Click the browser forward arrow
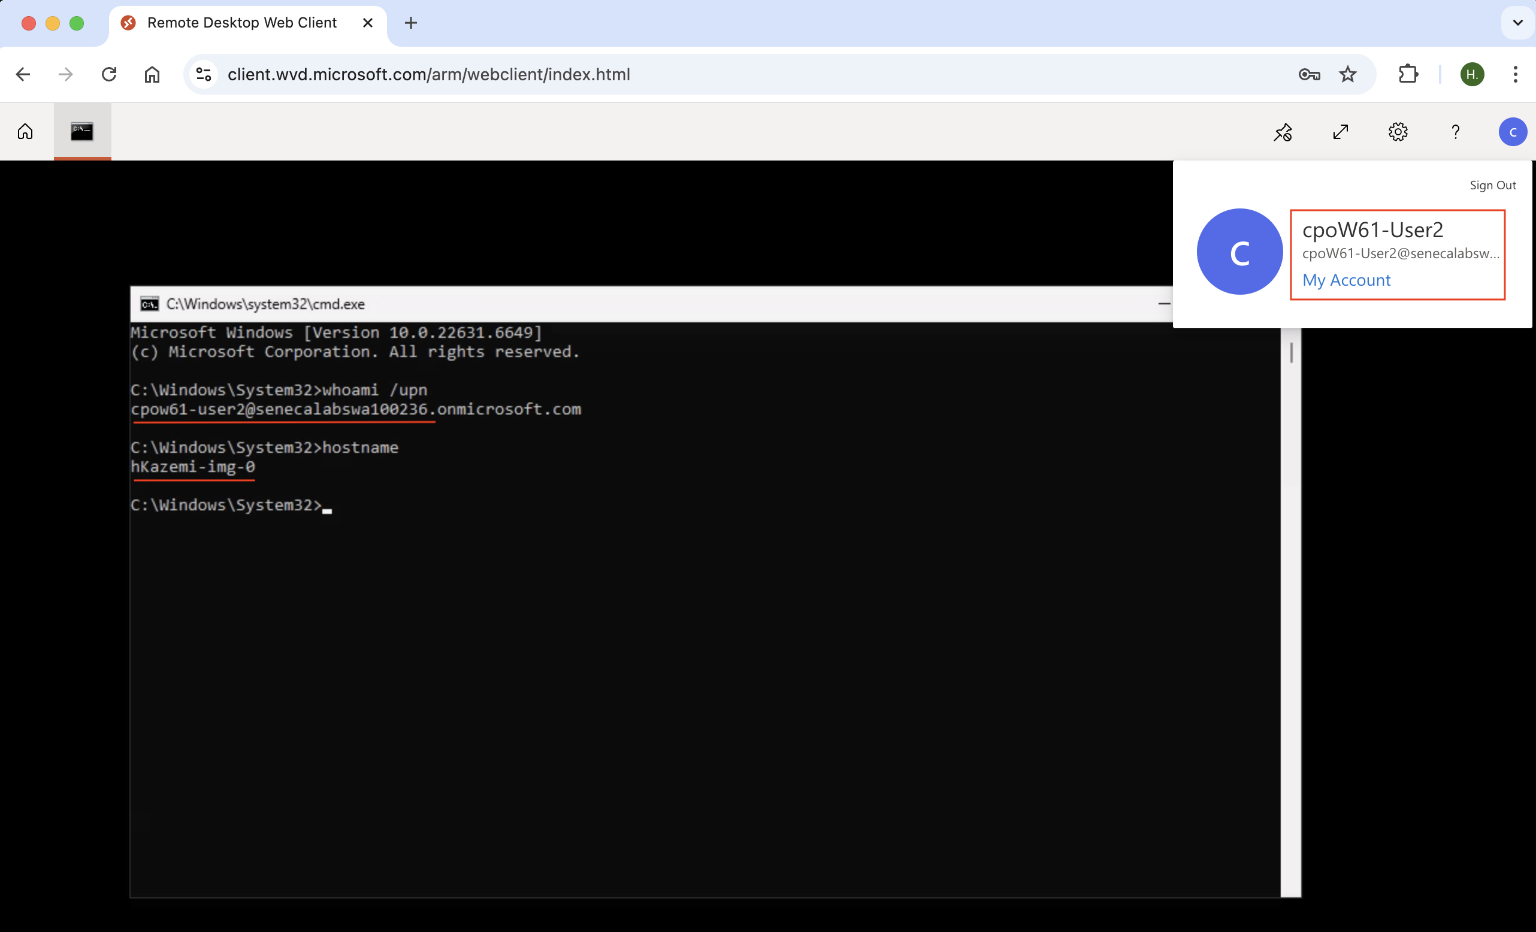1536x932 pixels. click(65, 75)
